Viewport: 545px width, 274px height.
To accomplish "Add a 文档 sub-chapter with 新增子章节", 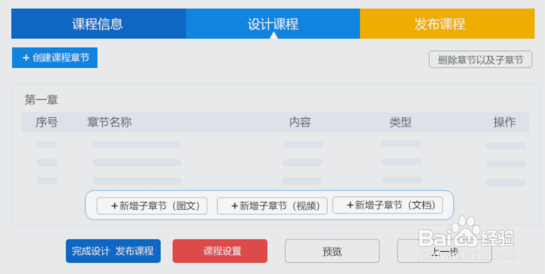I will pos(388,205).
